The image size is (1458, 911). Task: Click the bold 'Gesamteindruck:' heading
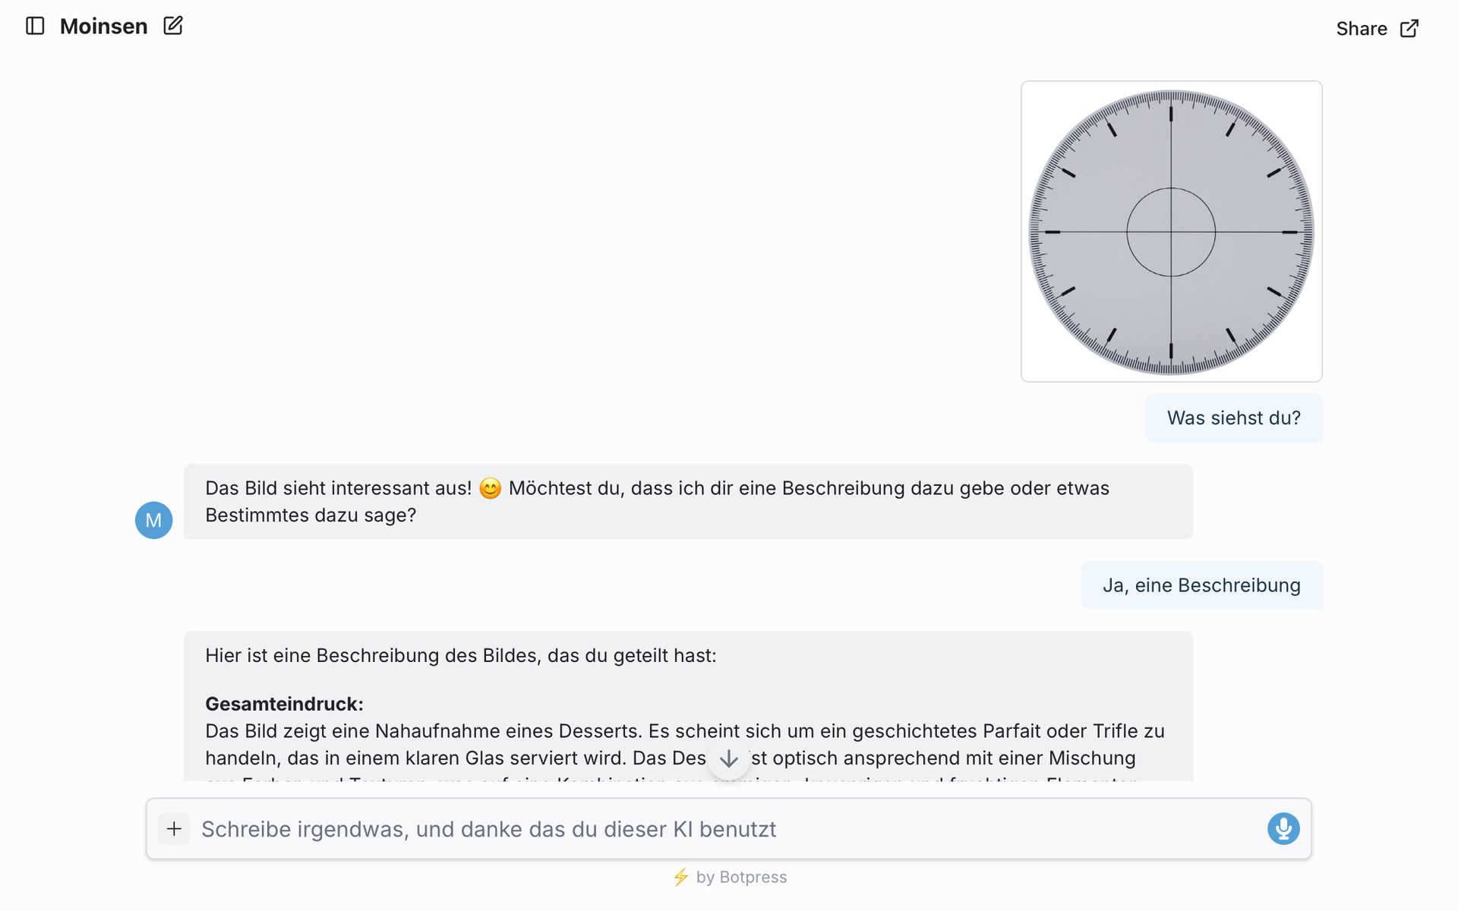[x=284, y=704]
